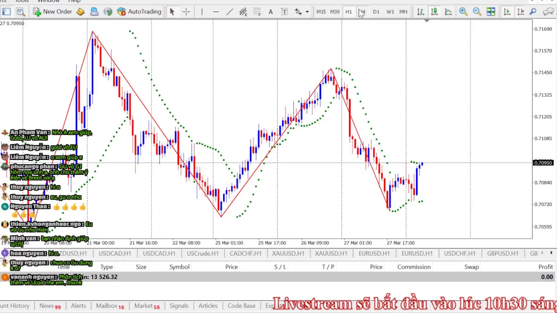Image resolution: width=557 pixels, height=313 pixels.
Task: Switch to the Articles terminal tab
Action: pyautogui.click(x=208, y=306)
